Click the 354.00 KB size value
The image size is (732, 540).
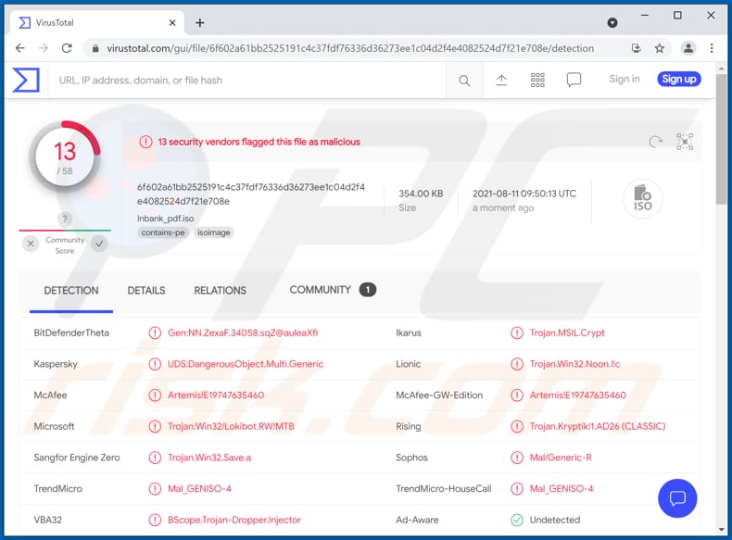click(421, 194)
